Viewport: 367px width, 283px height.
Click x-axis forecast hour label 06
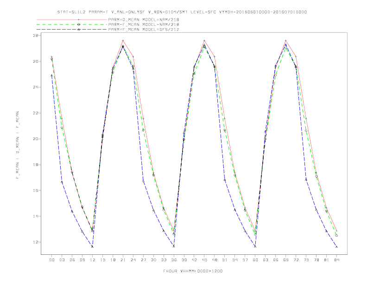tap(72, 260)
